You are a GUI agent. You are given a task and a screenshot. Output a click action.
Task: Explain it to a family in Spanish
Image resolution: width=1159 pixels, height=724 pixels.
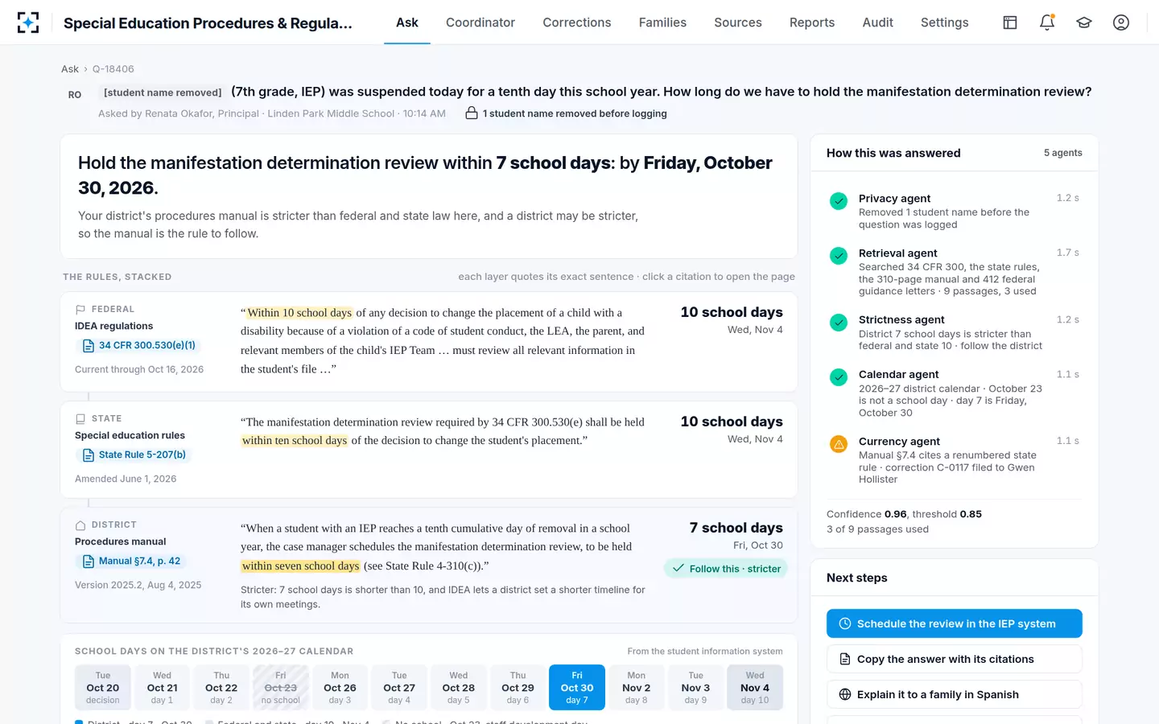pyautogui.click(x=954, y=694)
